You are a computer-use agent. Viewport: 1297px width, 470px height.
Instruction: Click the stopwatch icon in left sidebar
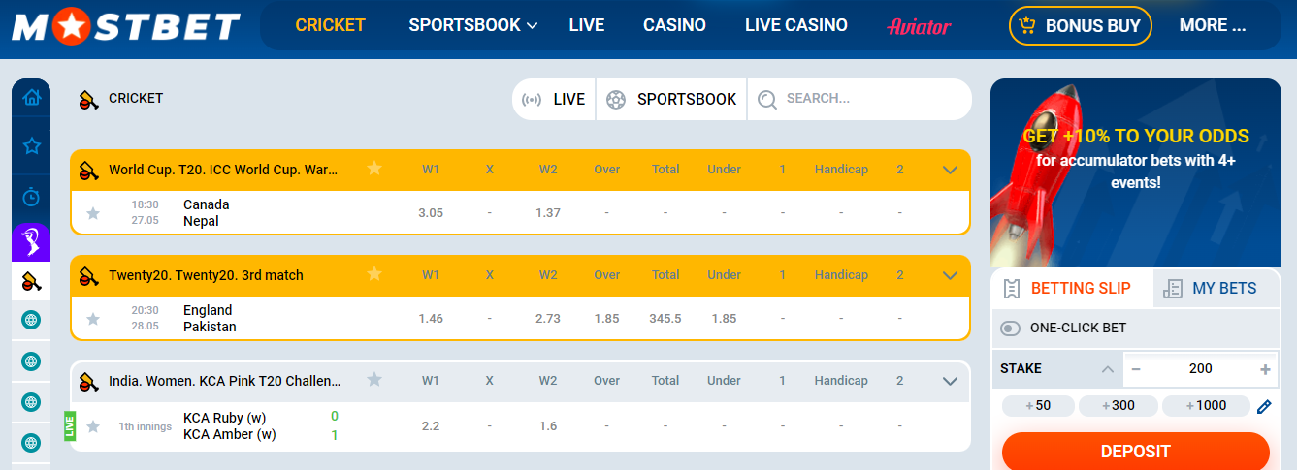(x=31, y=197)
